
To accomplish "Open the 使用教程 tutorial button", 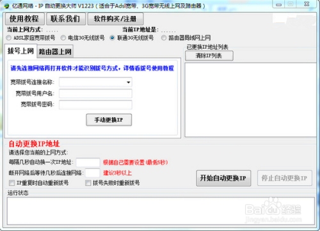I will point(25,19).
